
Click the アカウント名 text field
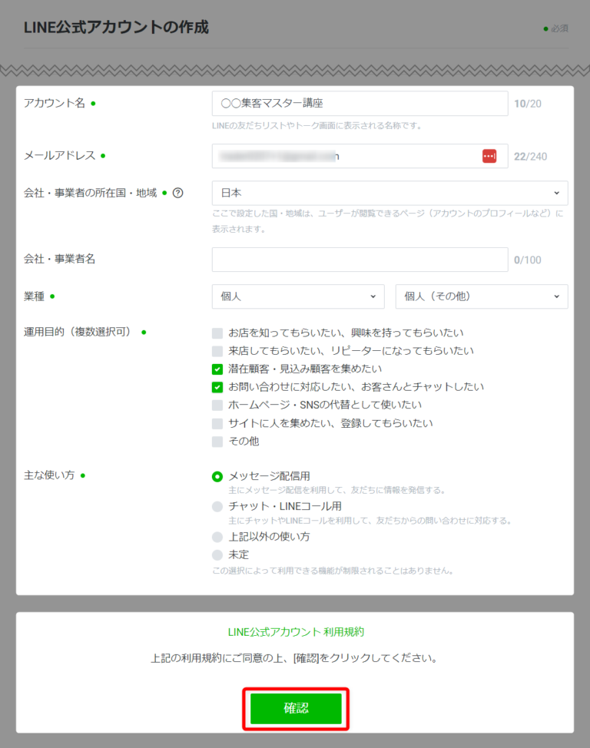[360, 104]
